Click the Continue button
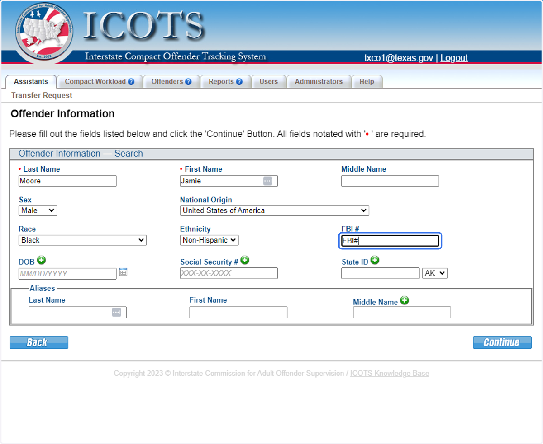This screenshot has width=543, height=444. [502, 342]
